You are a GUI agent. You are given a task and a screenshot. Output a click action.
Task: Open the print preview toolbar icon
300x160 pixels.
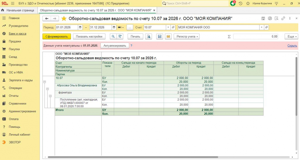pyautogui.click(x=149, y=37)
